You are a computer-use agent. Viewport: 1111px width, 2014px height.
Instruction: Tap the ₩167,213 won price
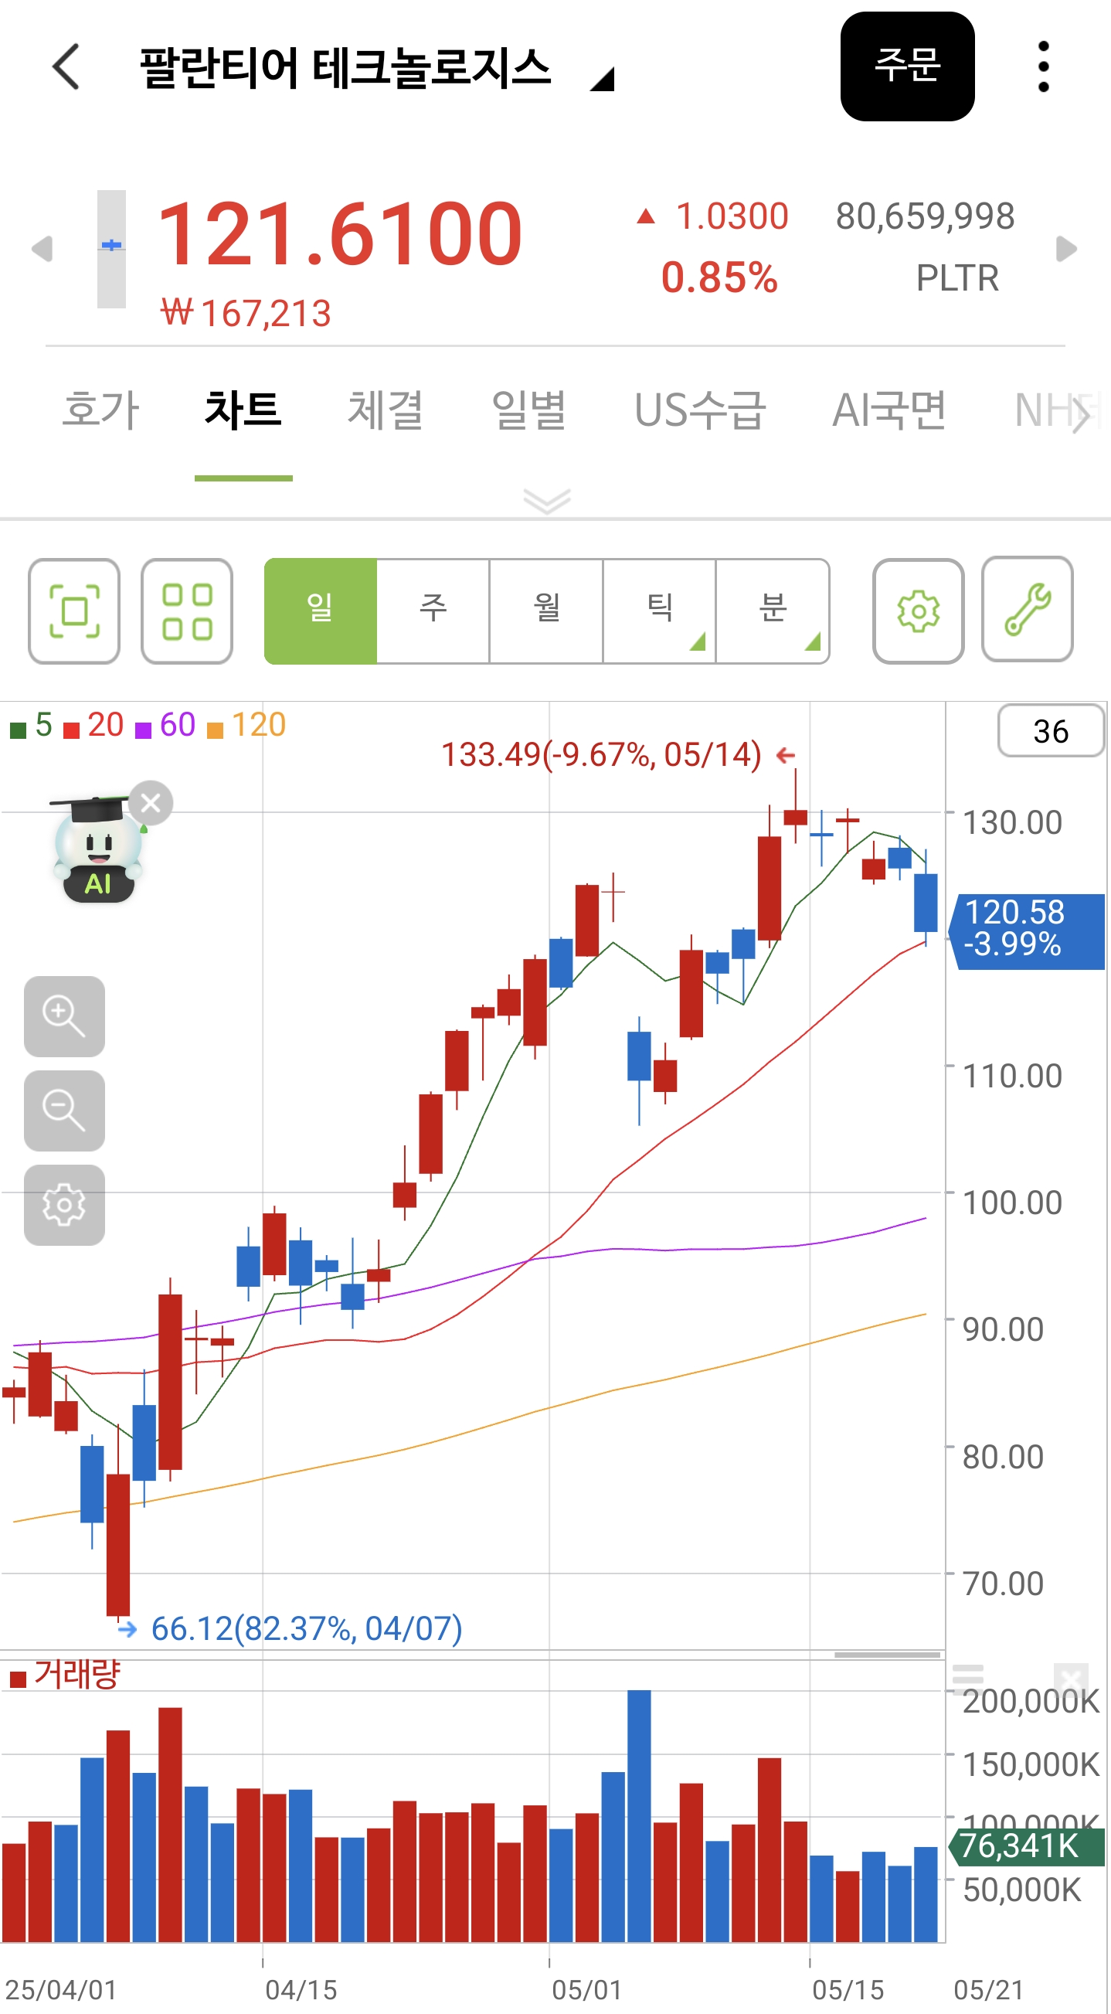tap(246, 313)
